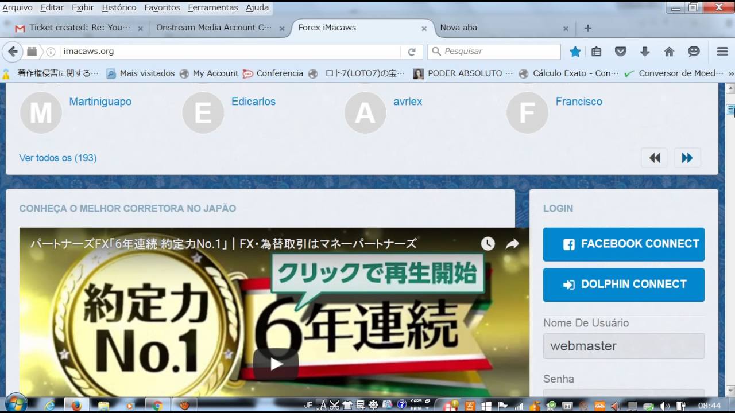This screenshot has width=735, height=413.
Task: Click the F avatar for Francisco
Action: pyautogui.click(x=527, y=112)
